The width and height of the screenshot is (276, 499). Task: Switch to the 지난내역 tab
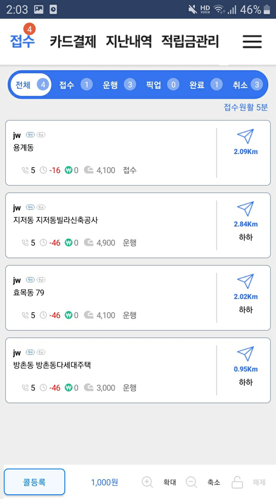click(129, 42)
